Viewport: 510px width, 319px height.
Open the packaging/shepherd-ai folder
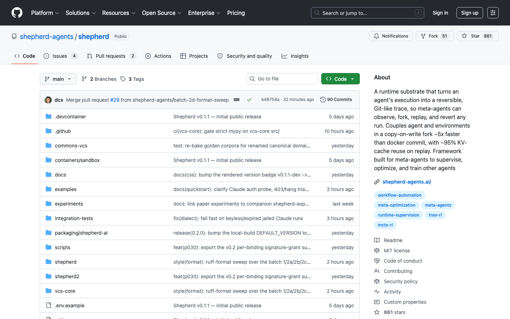pyautogui.click(x=81, y=233)
